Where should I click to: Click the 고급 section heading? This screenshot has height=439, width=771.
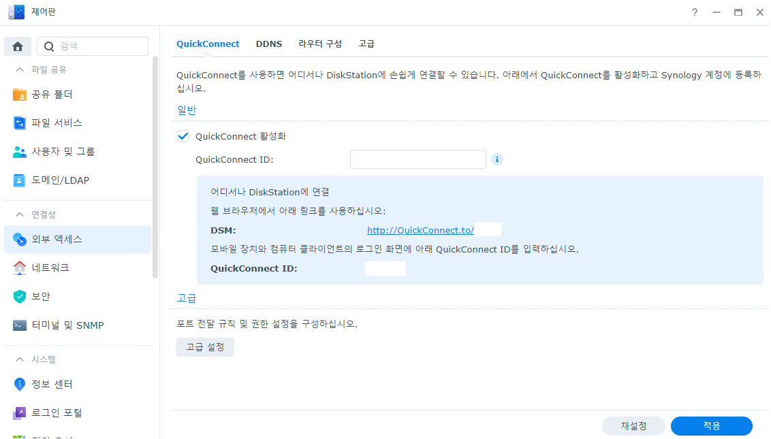pyautogui.click(x=187, y=298)
